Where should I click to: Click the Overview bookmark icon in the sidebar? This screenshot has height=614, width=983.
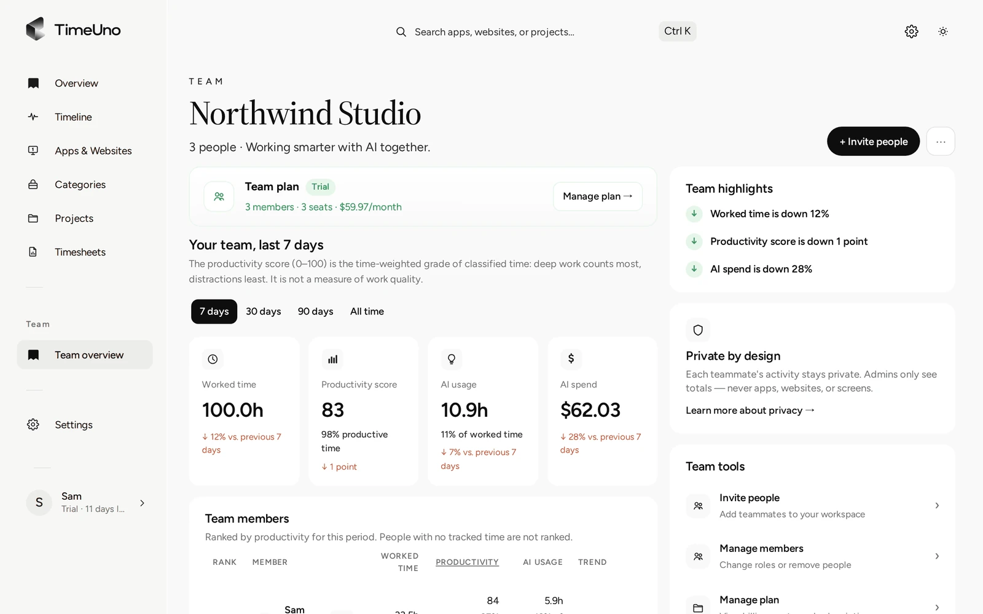click(x=33, y=83)
